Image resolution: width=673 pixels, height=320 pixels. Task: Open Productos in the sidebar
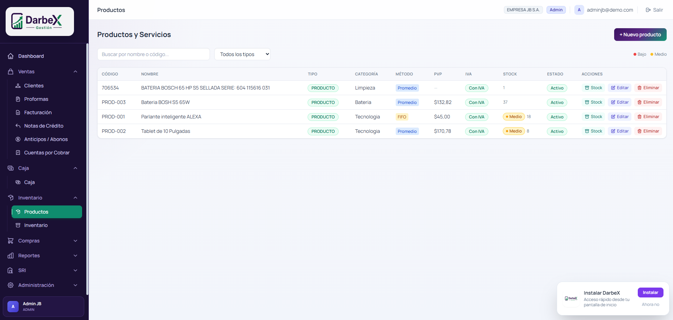pyautogui.click(x=47, y=212)
